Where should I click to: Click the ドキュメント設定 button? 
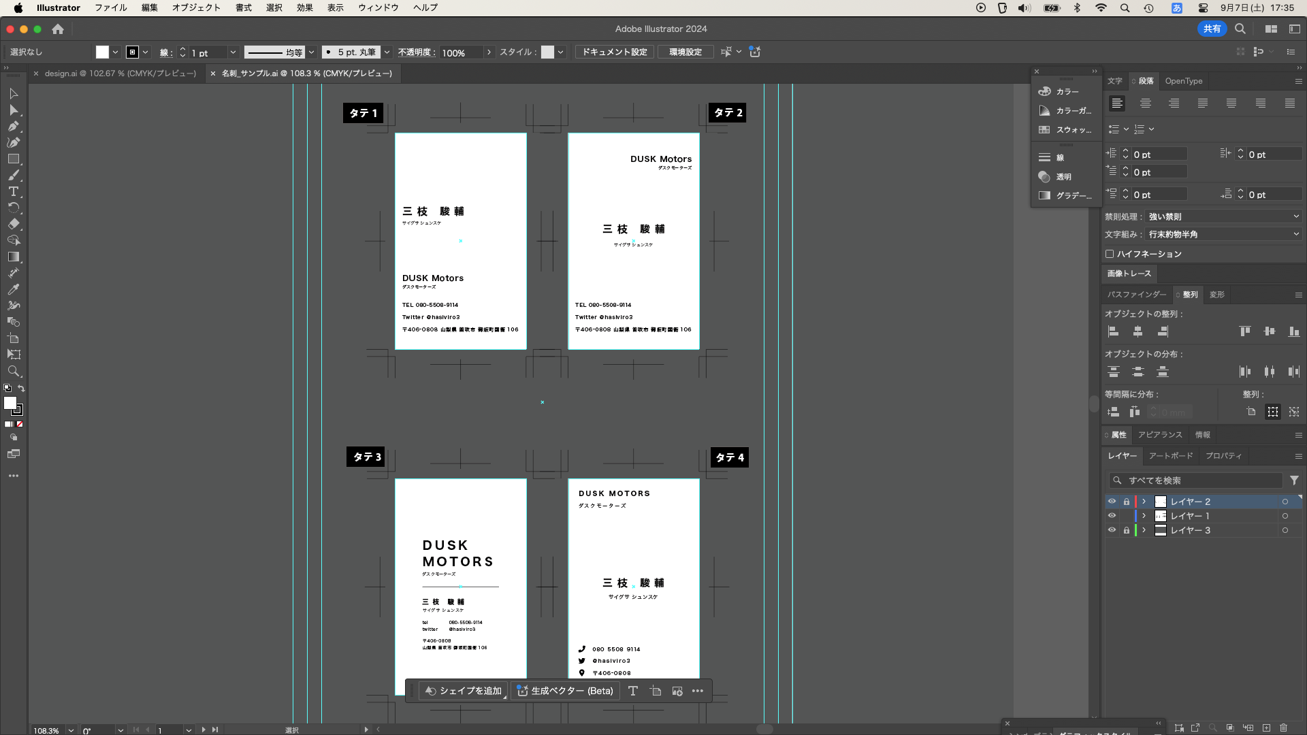pos(614,52)
